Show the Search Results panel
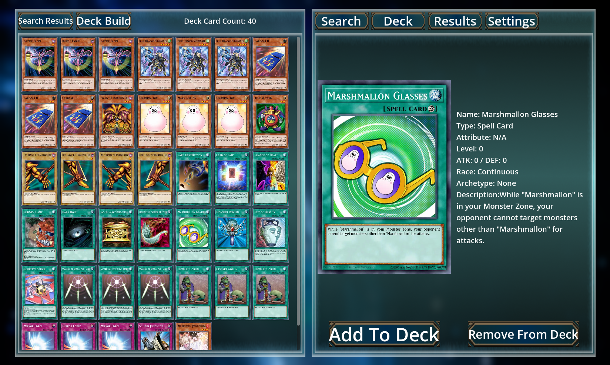Viewport: 610px width, 365px height. pyautogui.click(x=46, y=21)
